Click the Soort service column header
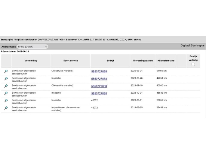 pyautogui.click(x=71, y=61)
